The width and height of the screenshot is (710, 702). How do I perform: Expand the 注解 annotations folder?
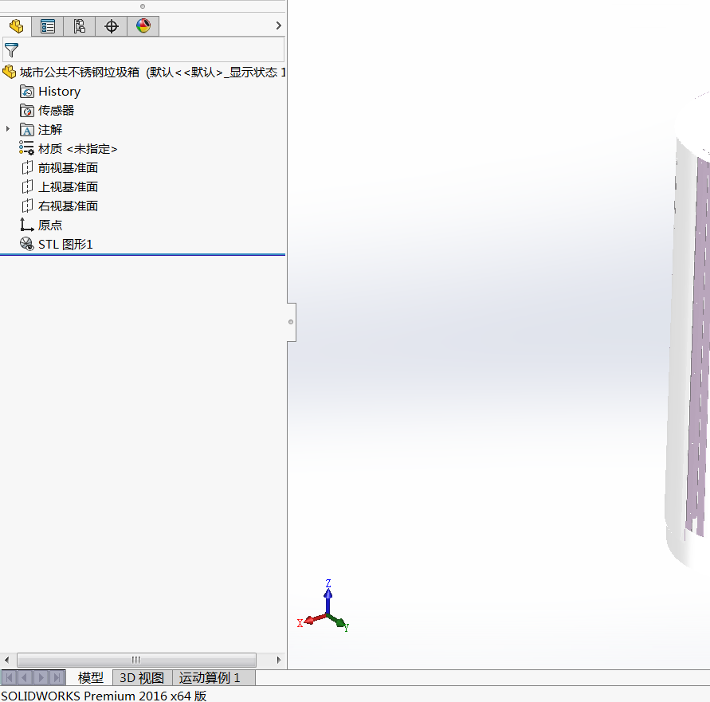tap(8, 129)
